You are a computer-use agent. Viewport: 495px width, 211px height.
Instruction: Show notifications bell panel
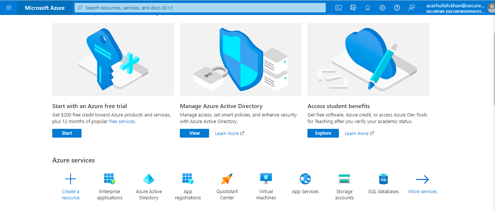368,8
